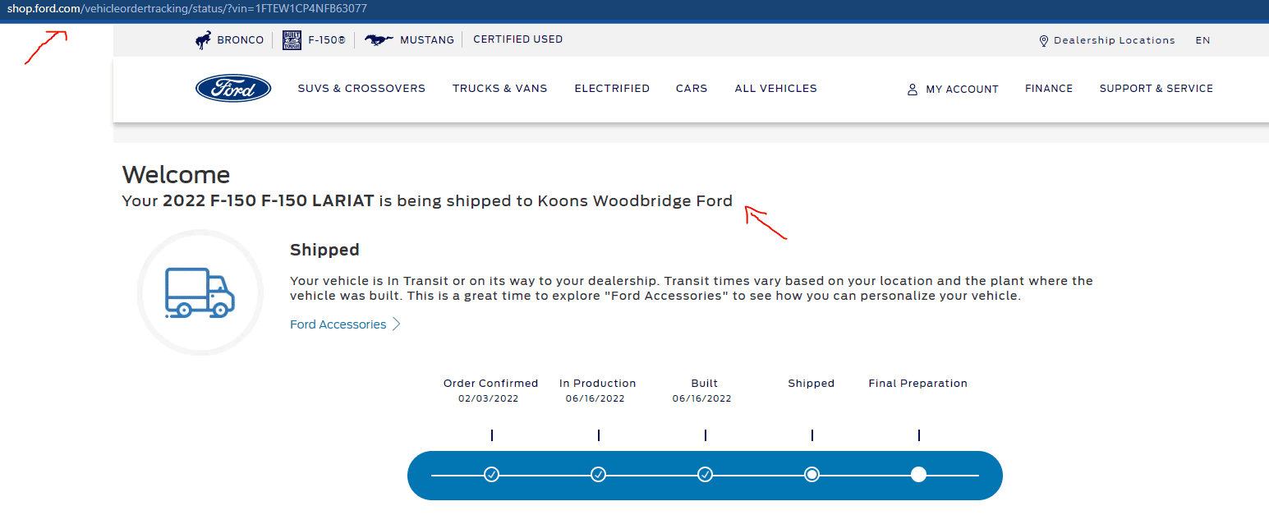Switch language using EN selector
The width and height of the screenshot is (1269, 529).
(x=1202, y=40)
